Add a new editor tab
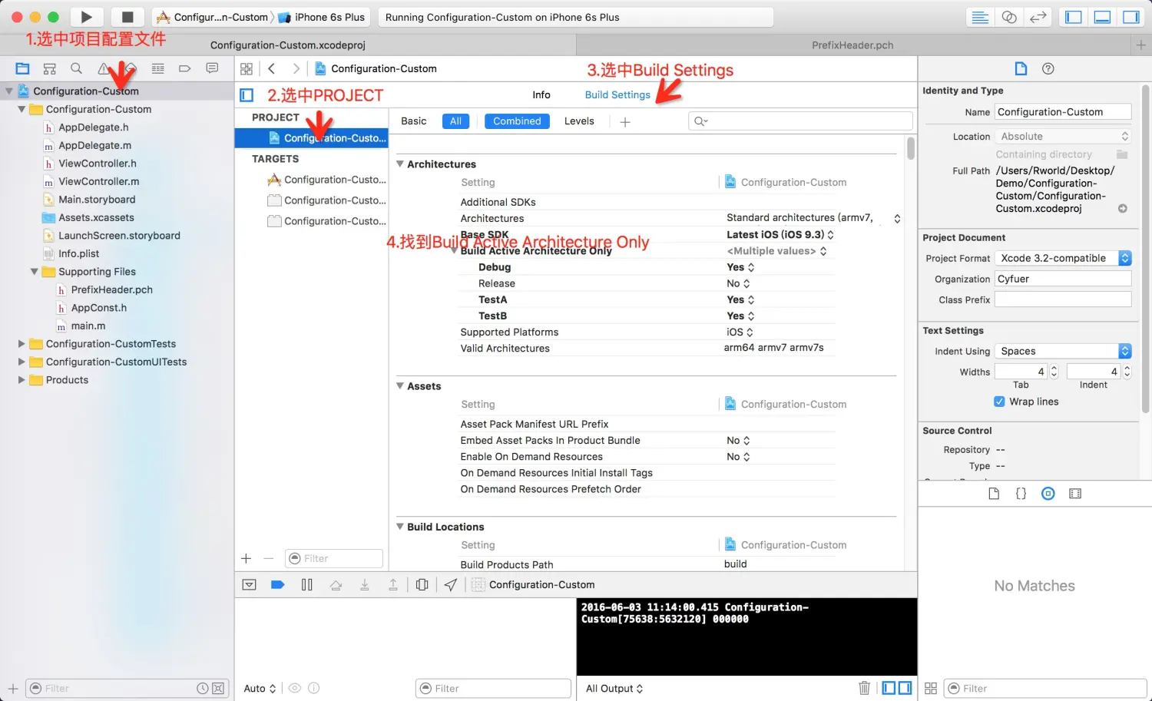This screenshot has width=1152, height=701. tap(1140, 45)
